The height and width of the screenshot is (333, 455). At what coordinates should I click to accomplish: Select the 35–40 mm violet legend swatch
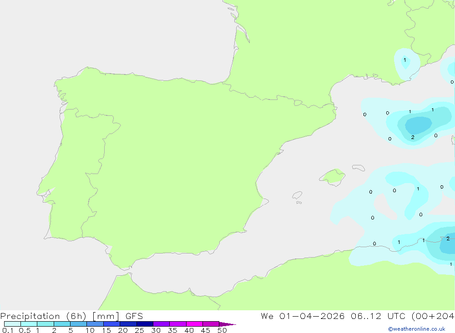tap(178, 324)
